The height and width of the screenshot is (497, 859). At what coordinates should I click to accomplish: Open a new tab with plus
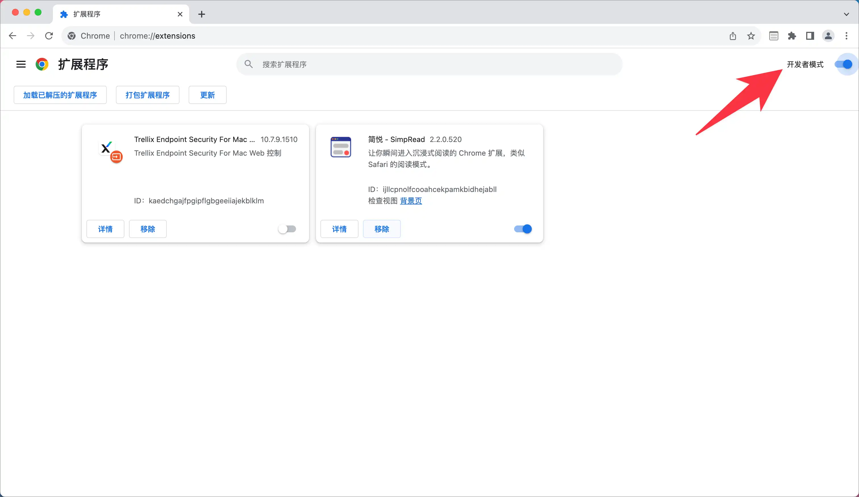coord(201,14)
